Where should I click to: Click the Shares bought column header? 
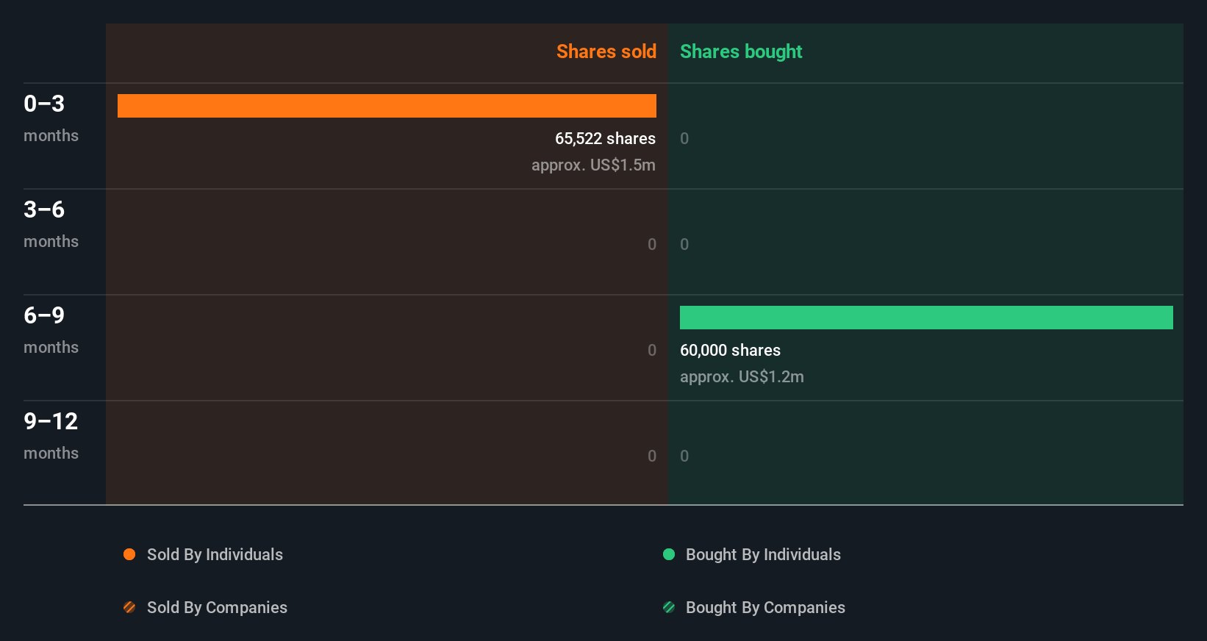pos(741,51)
